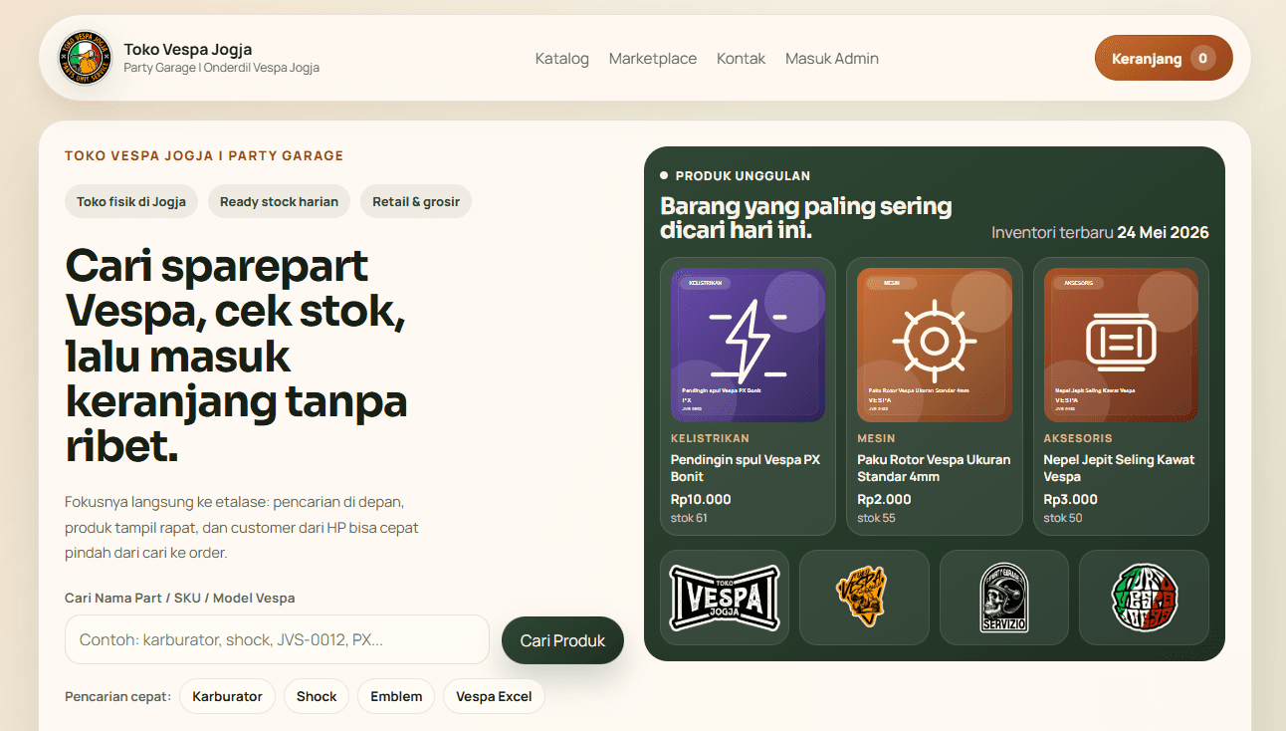
Task: Click the Toko fisik di Jogja tag
Action: point(131,201)
